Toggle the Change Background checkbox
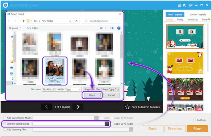The width and height of the screenshot is (212, 137). (x=5, y=124)
